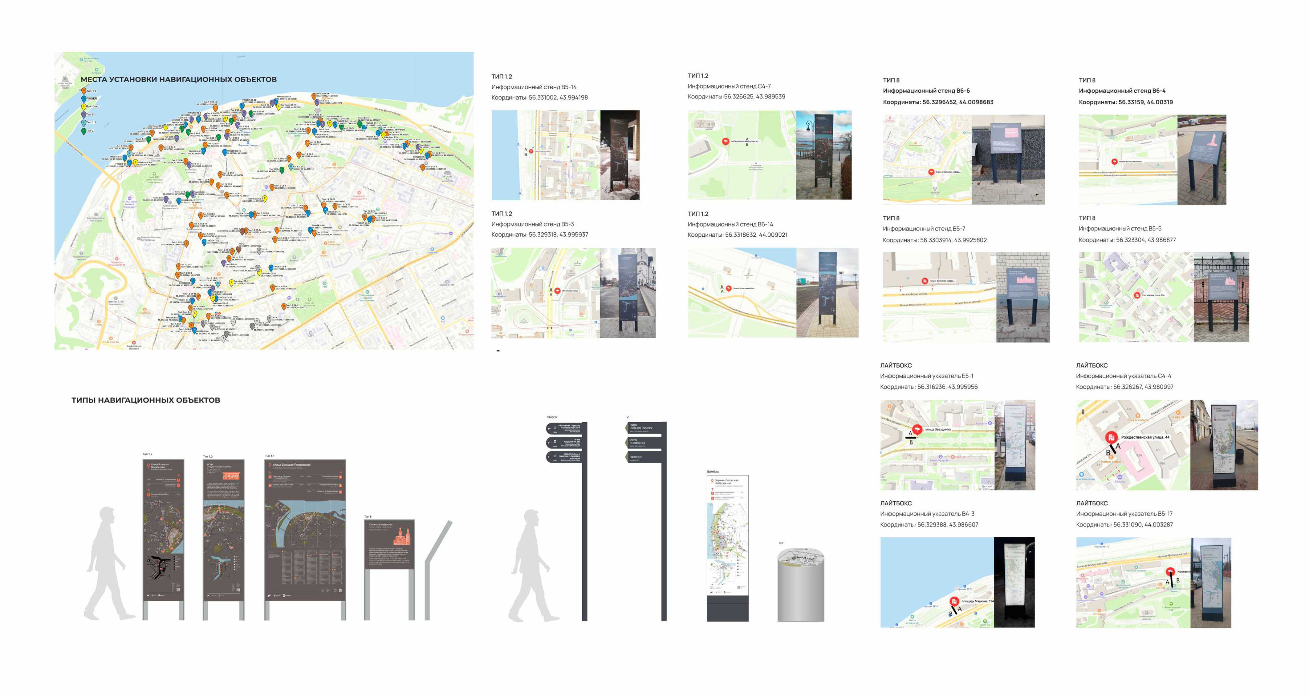This screenshot has height=698, width=1309.
Task: Open the C4-7 stand photo thumbnail
Action: click(x=823, y=155)
